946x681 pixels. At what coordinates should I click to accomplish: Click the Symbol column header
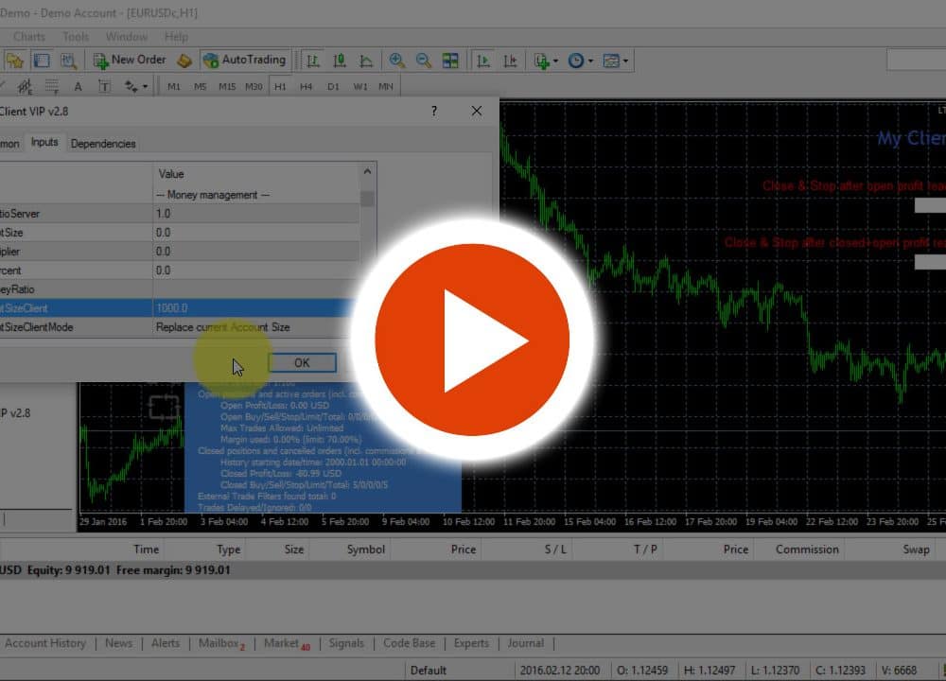pos(365,550)
